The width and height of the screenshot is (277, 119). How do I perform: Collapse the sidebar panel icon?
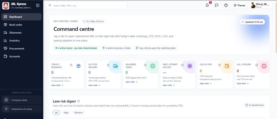tap(38, 5)
